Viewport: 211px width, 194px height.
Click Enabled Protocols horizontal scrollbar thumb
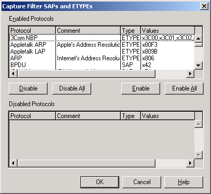click(x=87, y=74)
